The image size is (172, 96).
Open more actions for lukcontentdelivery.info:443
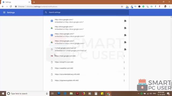coord(124,74)
